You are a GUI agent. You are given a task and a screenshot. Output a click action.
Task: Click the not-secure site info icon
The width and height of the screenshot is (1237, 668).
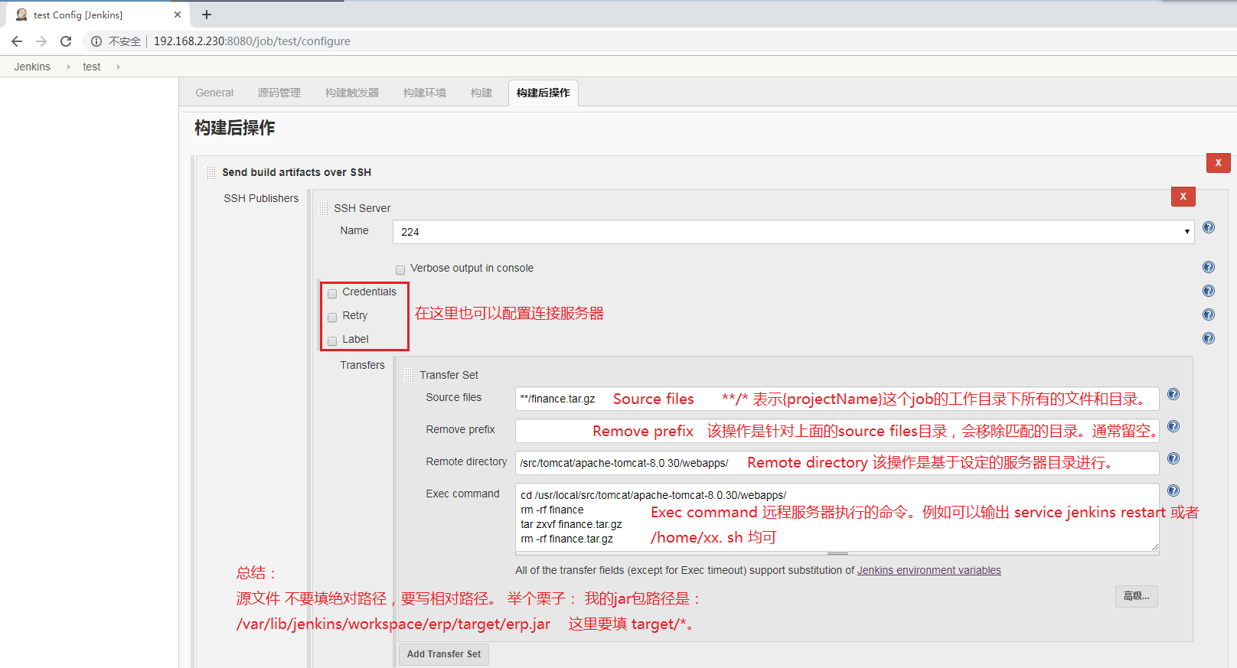[x=96, y=41]
